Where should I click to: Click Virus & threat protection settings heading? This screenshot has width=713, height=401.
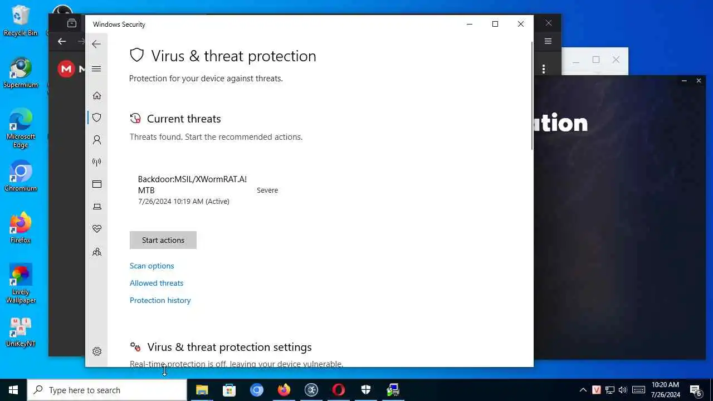pos(229,347)
